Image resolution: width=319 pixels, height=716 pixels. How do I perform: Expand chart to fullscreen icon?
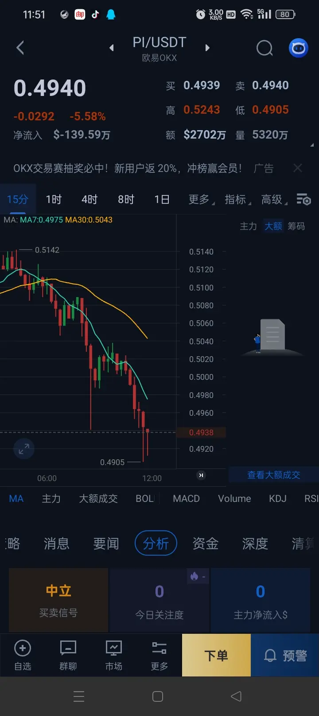tap(24, 449)
